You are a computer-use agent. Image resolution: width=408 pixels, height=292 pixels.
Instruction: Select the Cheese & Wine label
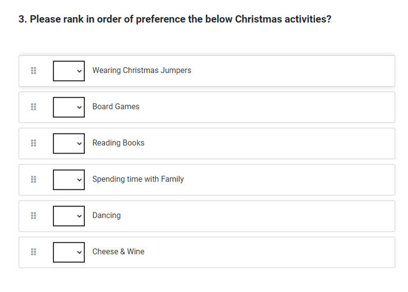pos(118,252)
